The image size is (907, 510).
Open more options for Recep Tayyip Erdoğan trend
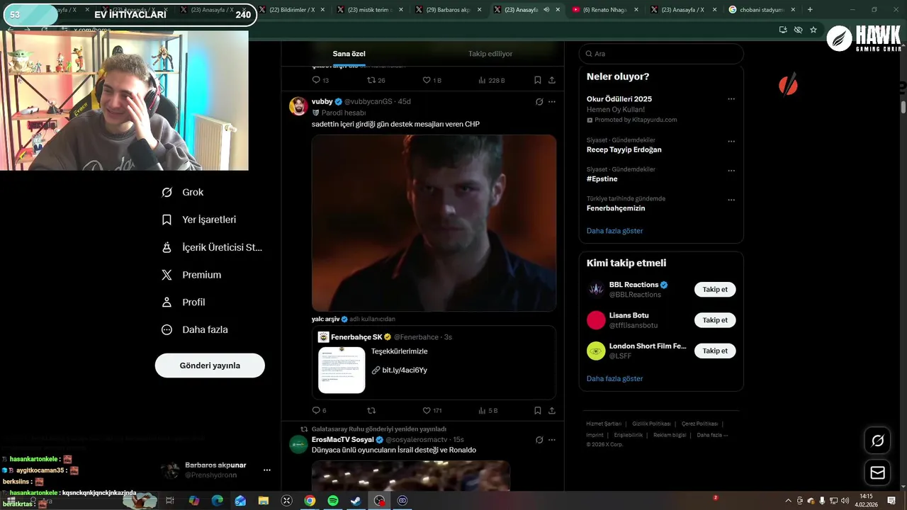[731, 141]
